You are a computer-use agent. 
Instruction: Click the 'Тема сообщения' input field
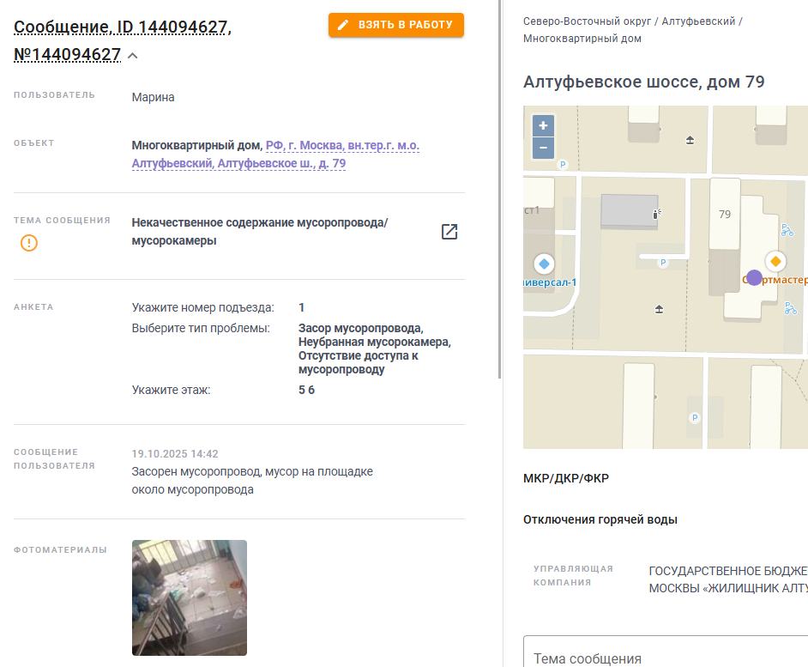coord(666,652)
